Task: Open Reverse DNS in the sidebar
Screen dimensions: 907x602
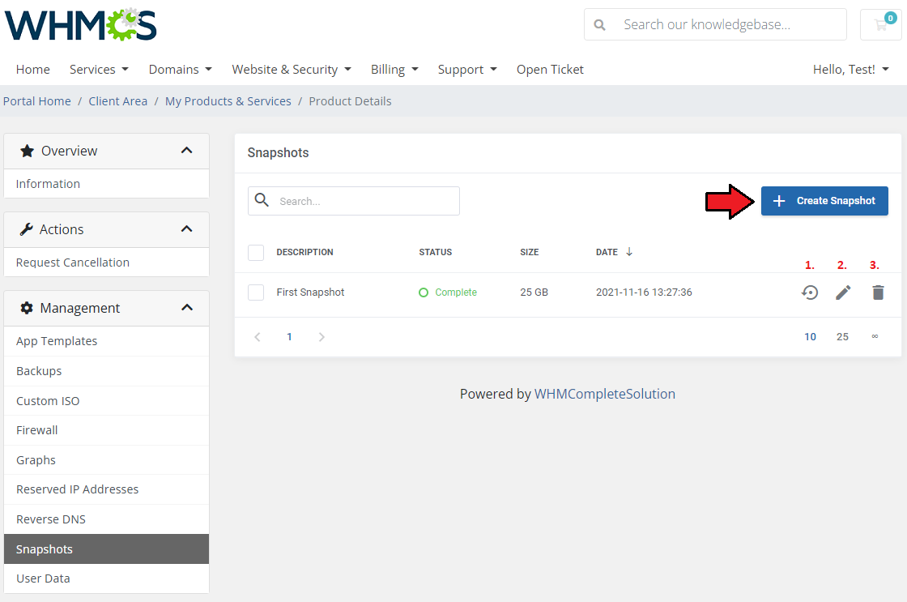Action: point(106,519)
